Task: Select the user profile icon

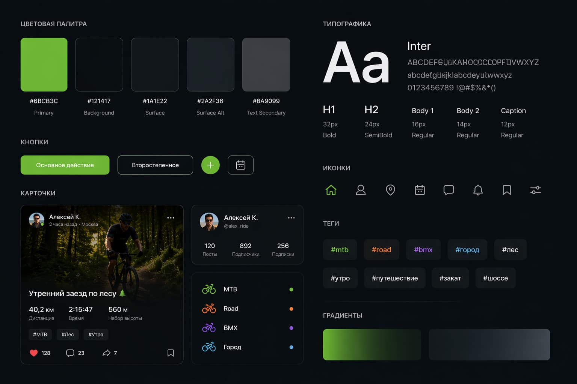Action: tap(361, 190)
